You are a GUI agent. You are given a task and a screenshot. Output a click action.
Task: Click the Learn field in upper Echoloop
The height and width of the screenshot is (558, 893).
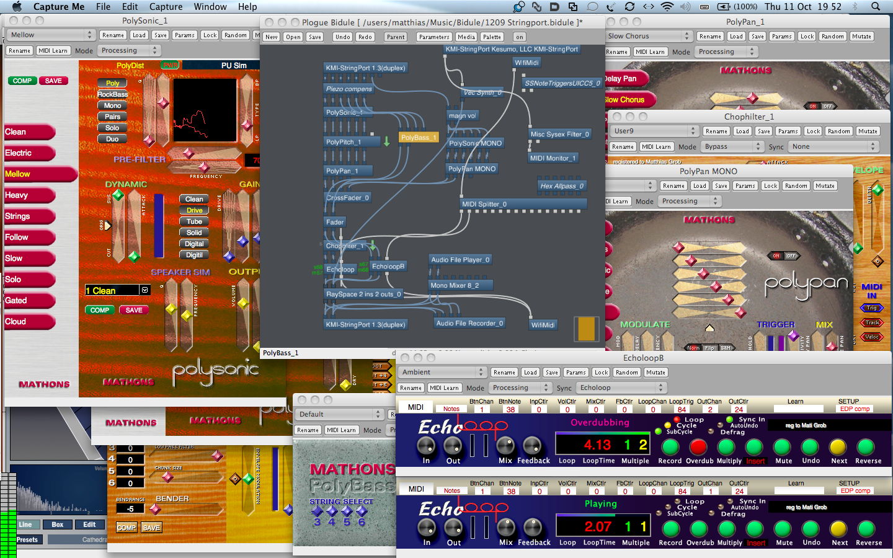click(798, 409)
